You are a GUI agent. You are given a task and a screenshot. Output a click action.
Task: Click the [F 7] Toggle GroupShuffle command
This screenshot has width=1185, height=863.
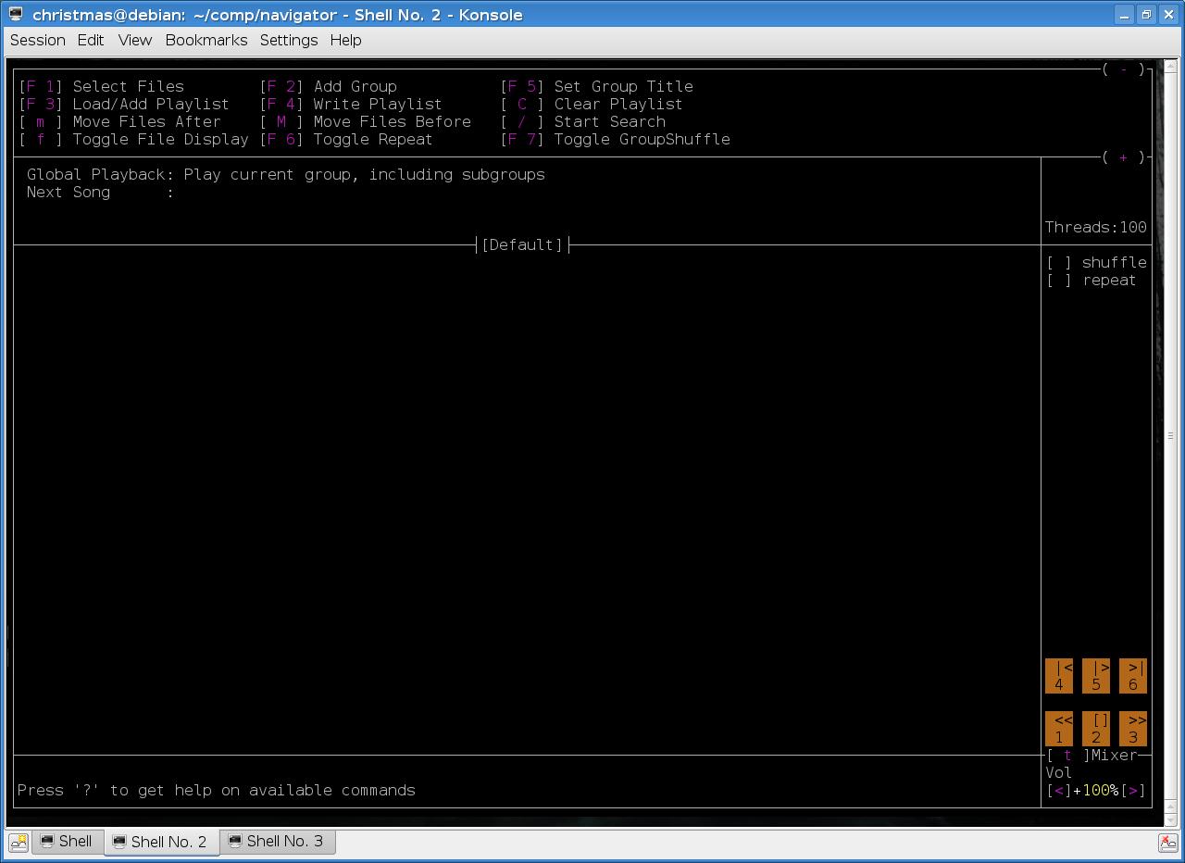click(x=615, y=139)
